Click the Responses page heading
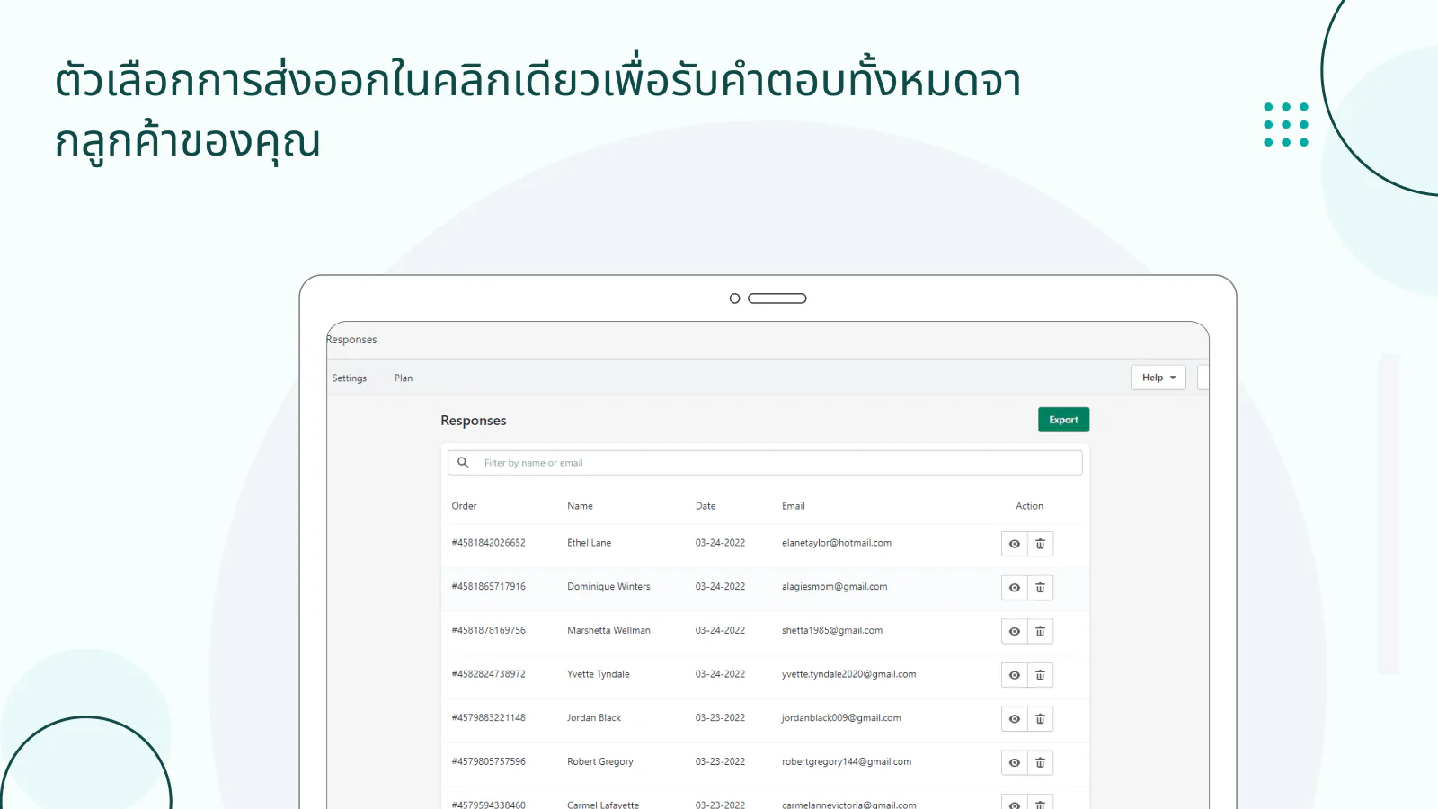 coord(474,421)
